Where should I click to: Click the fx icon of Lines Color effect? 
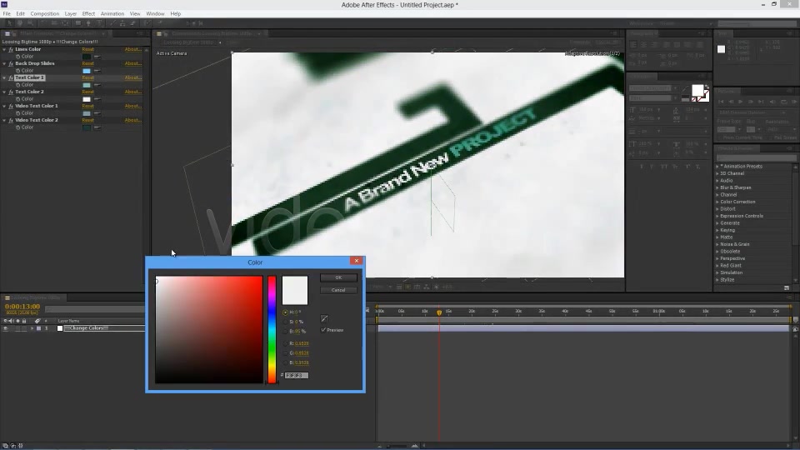[x=11, y=49]
